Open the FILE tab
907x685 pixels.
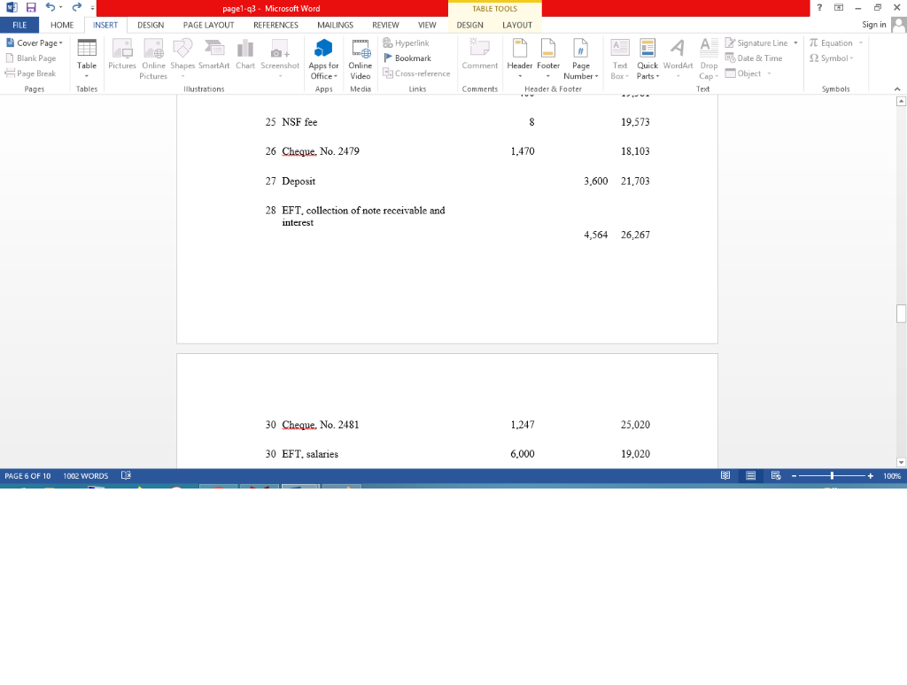(19, 25)
